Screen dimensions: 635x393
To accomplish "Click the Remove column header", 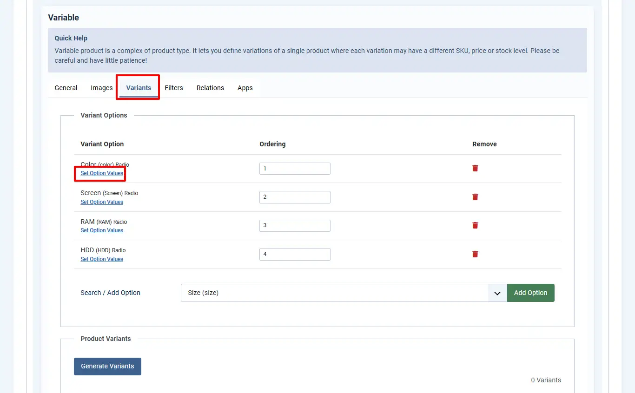I will click(484, 144).
